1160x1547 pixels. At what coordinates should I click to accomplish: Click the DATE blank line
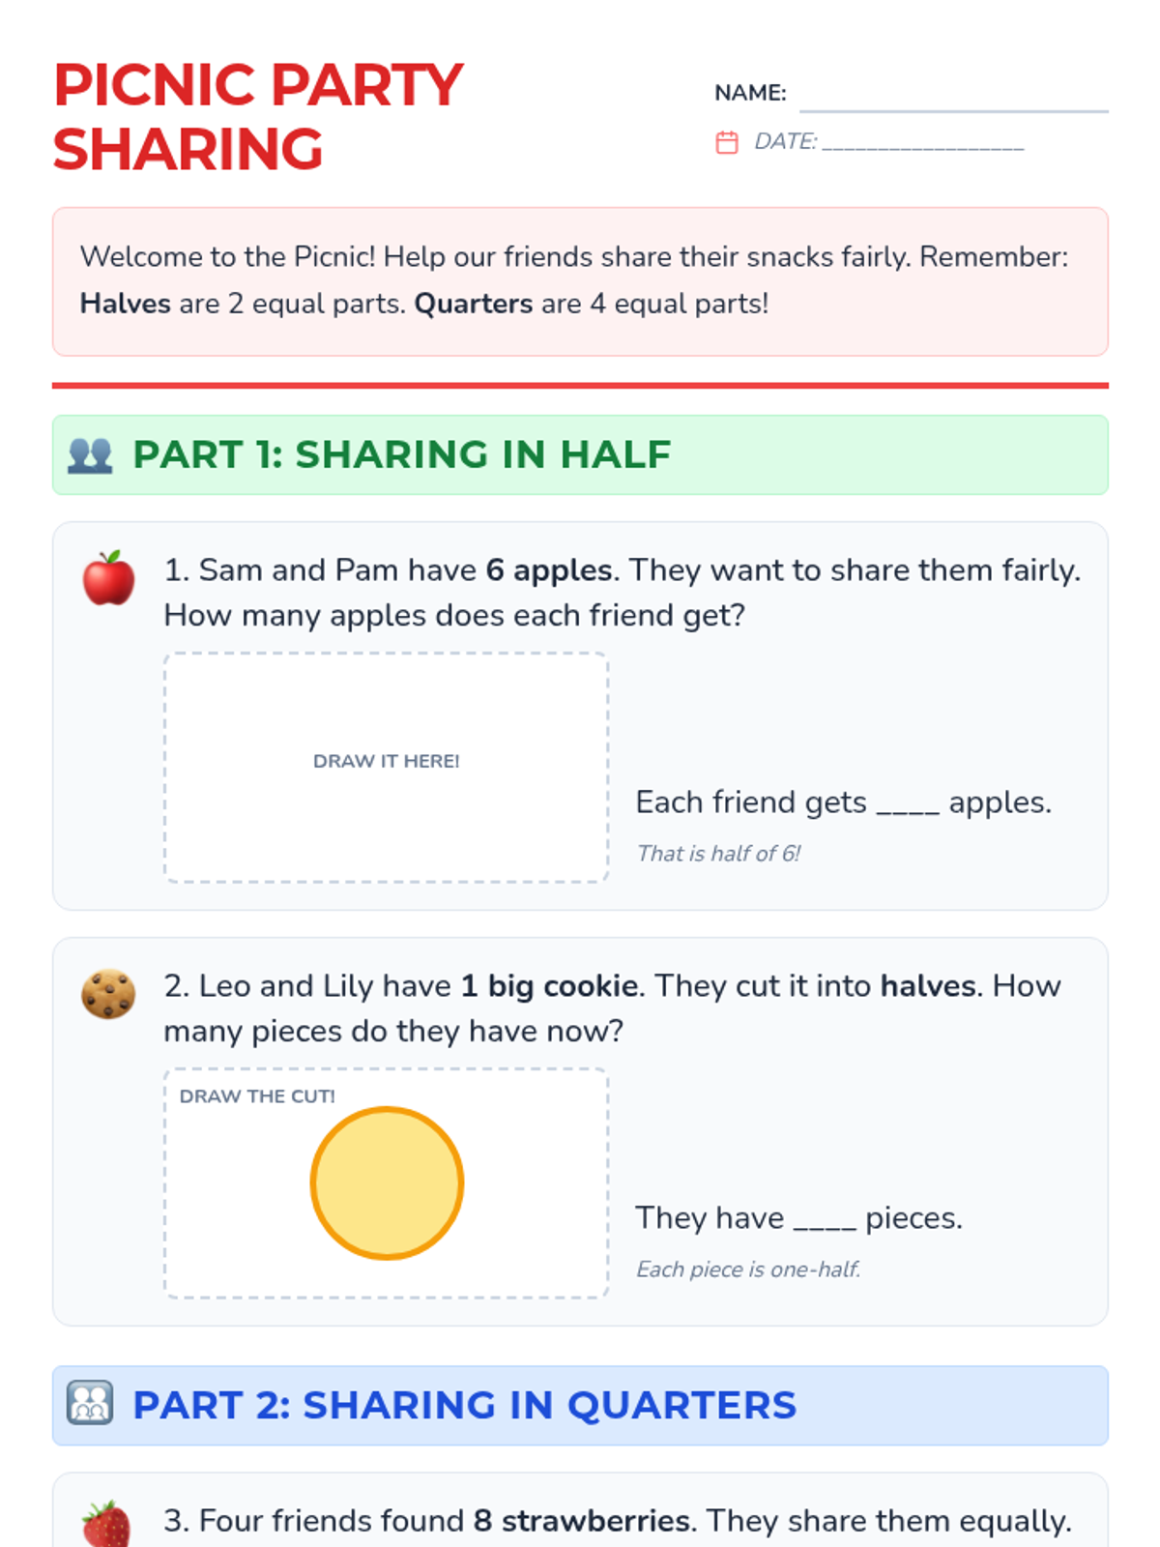923,143
